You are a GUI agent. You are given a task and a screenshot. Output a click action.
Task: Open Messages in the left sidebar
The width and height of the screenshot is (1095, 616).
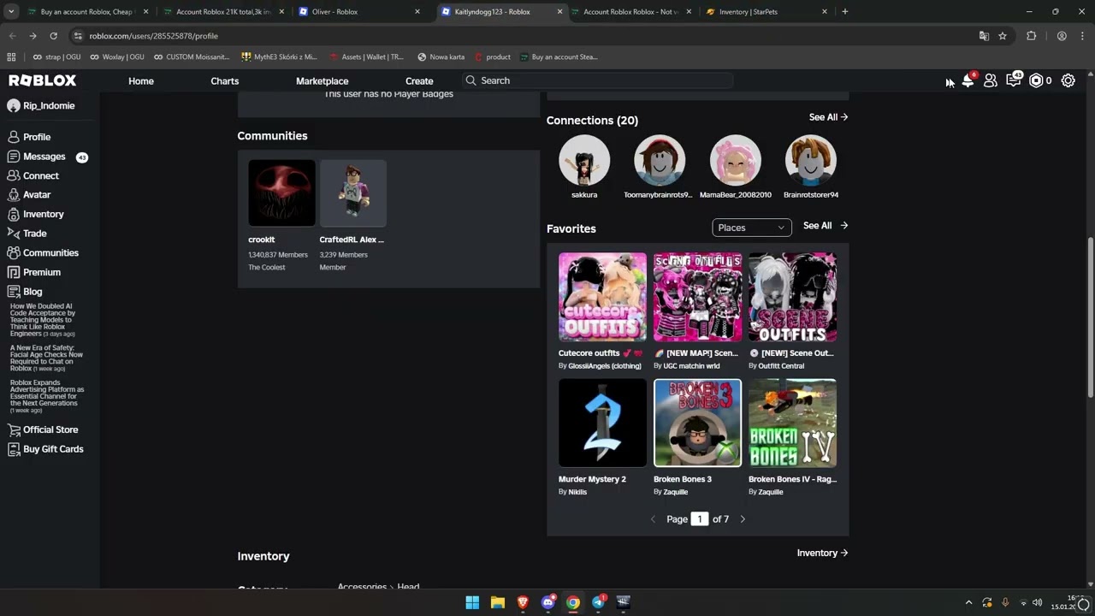click(44, 157)
